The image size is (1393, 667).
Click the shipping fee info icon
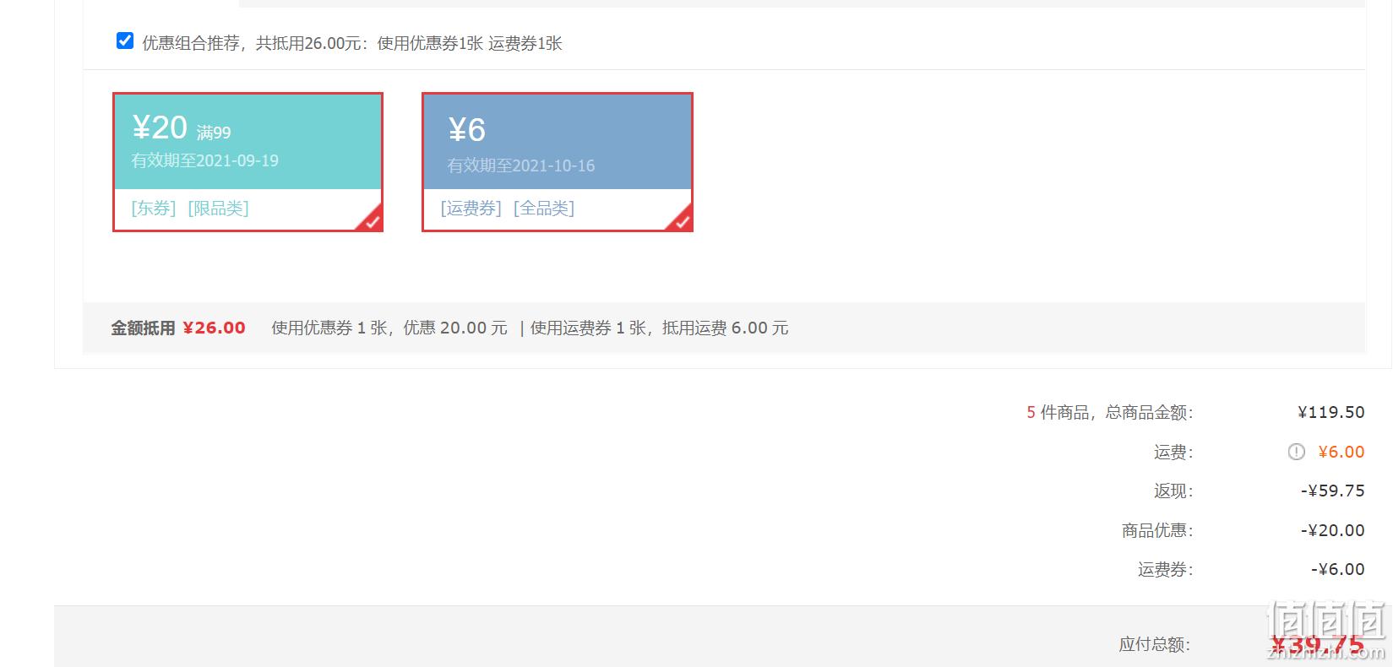click(x=1297, y=452)
